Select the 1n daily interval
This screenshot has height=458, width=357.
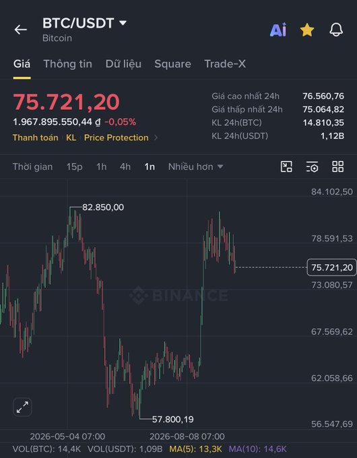coord(150,166)
